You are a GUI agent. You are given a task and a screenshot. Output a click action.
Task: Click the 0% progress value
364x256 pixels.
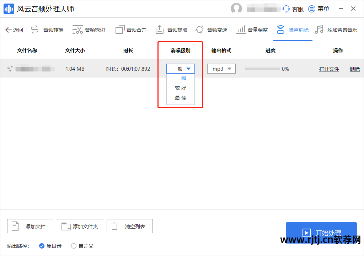(x=285, y=69)
